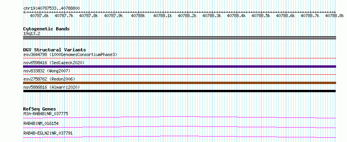347x142 pixels.
Task: Click the 40787.6k ruler tick label
Action: (39, 16)
